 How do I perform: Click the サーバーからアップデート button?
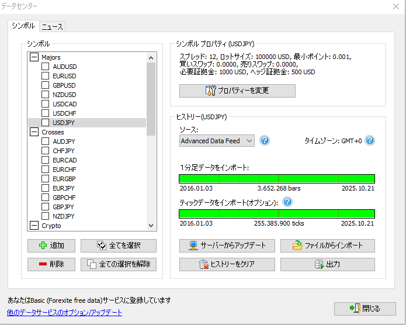227,246
